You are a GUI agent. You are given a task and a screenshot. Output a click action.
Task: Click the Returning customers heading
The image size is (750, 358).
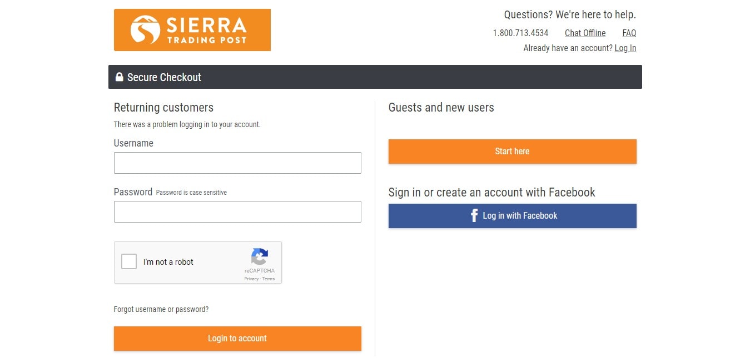coord(163,108)
